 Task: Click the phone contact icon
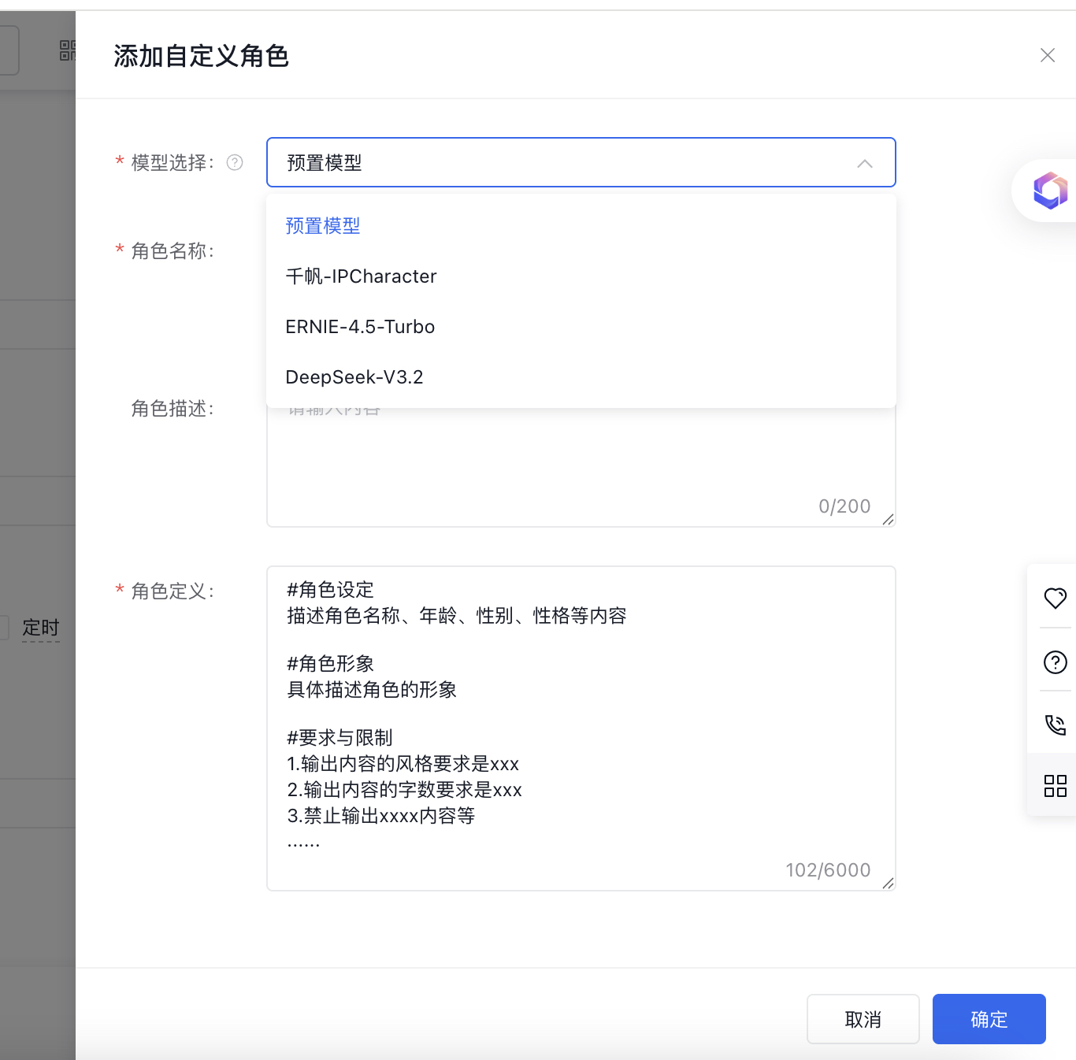point(1055,725)
